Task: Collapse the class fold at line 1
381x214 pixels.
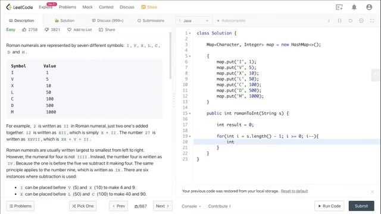Action: (x=190, y=33)
